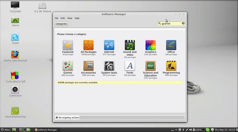Launch Firefox from the panel
The height and width of the screenshot is (132, 238).
click(x=21, y=130)
